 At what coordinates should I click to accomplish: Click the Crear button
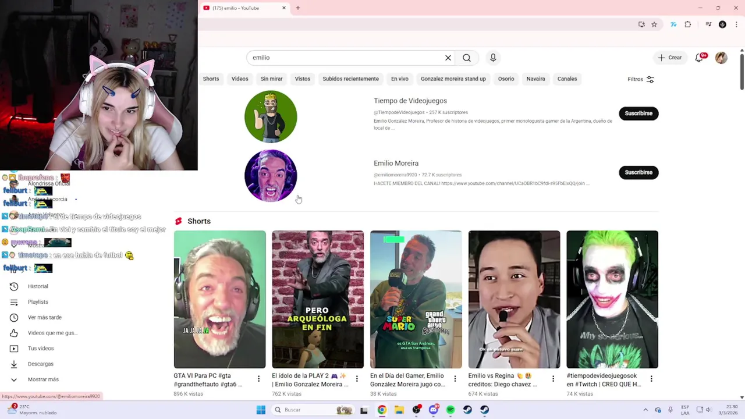click(x=670, y=58)
